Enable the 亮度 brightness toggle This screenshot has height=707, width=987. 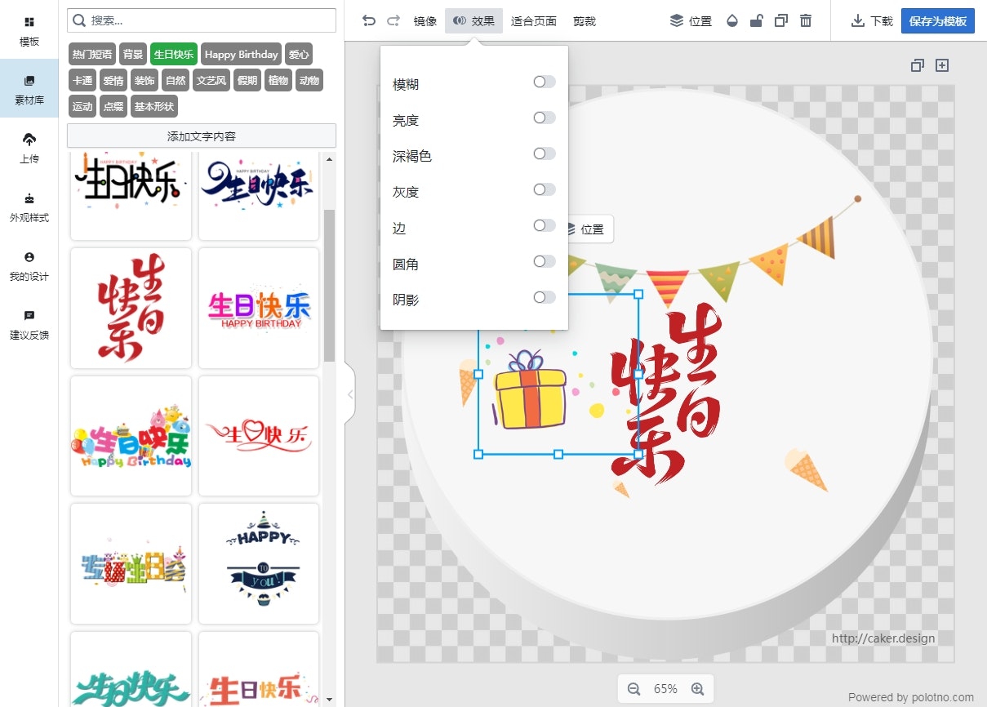click(x=545, y=118)
